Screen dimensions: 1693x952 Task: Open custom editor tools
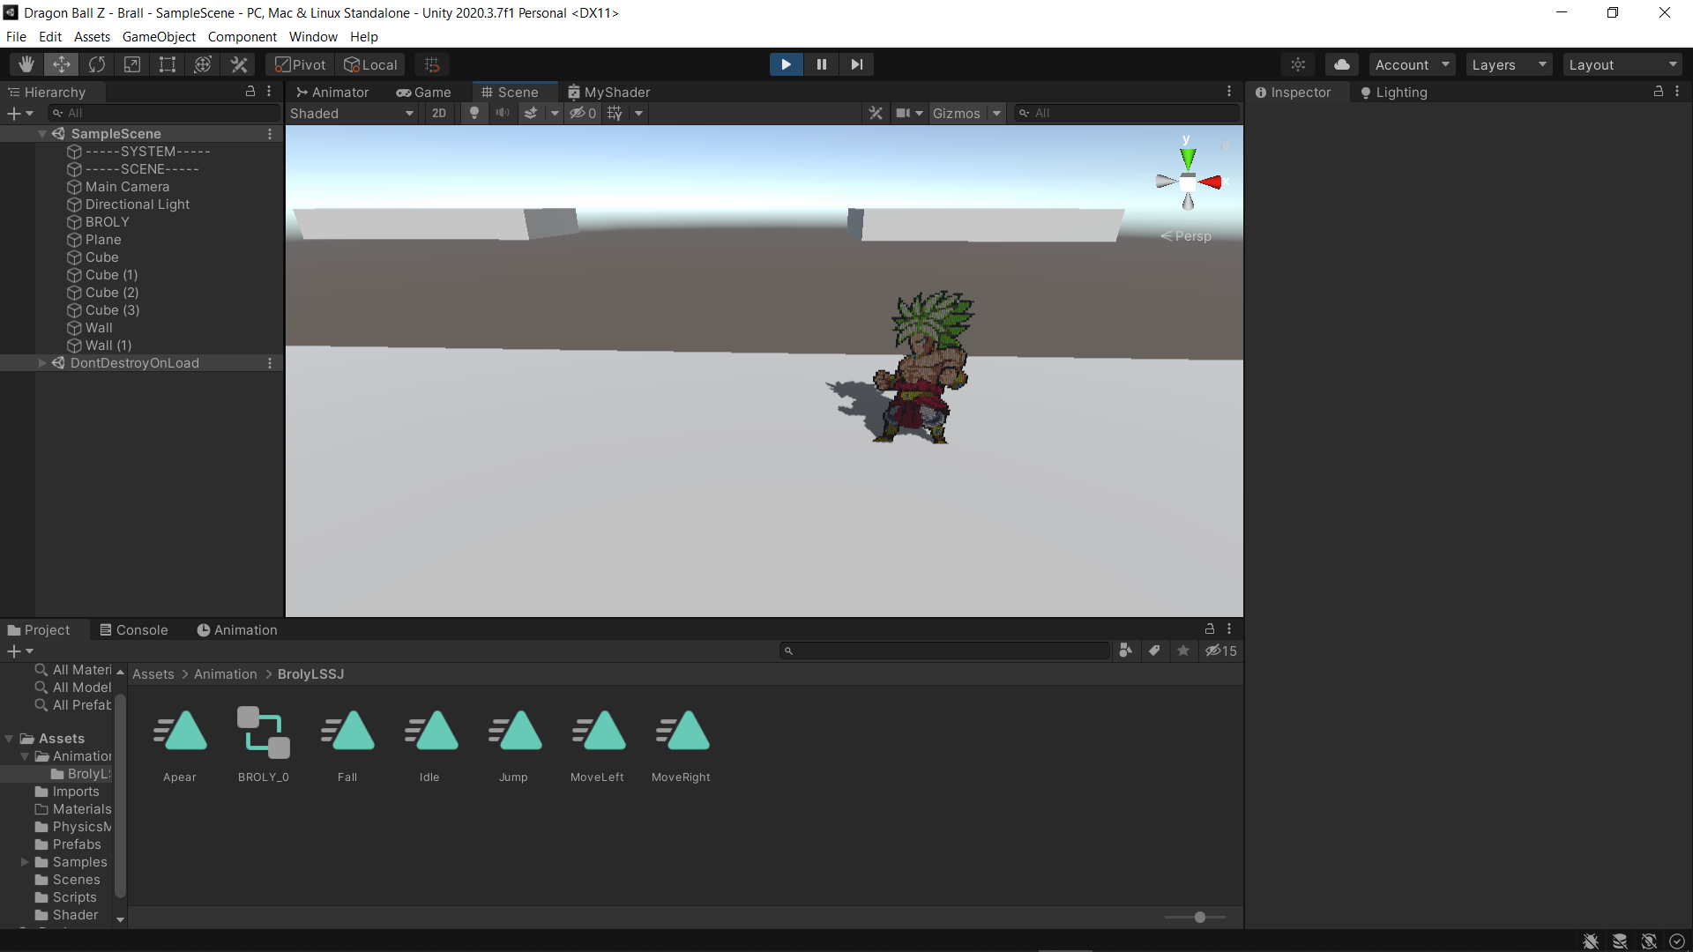(239, 64)
